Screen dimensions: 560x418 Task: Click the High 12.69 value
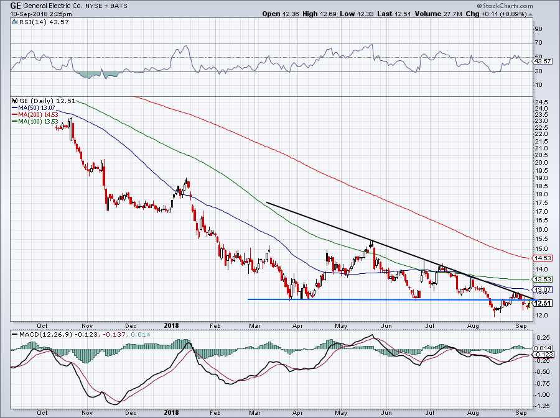(319, 14)
